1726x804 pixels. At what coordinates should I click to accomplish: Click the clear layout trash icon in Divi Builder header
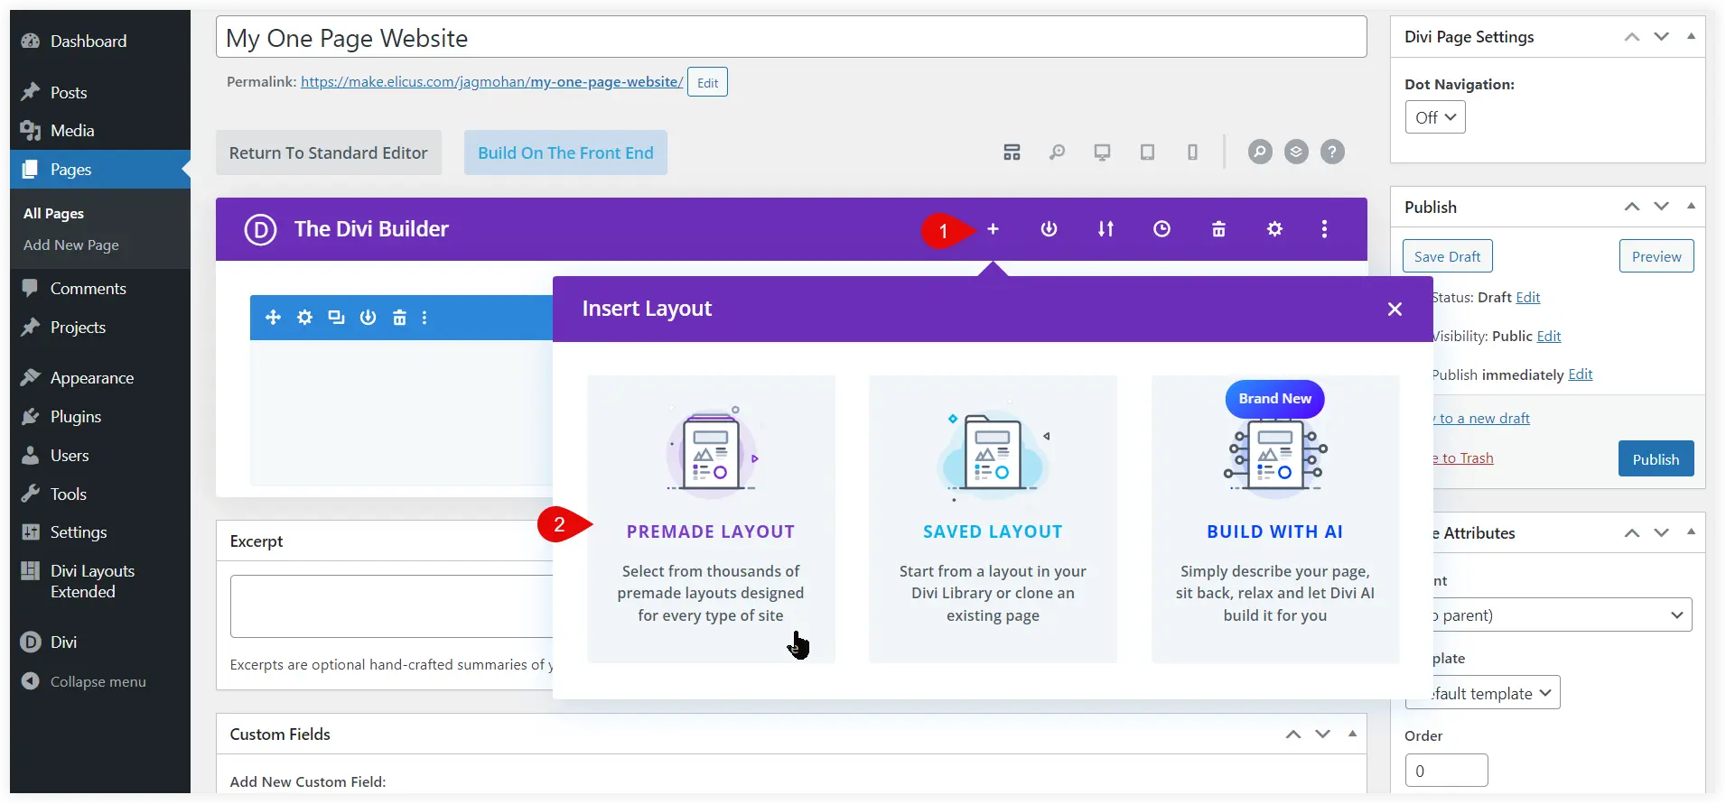[x=1218, y=229]
